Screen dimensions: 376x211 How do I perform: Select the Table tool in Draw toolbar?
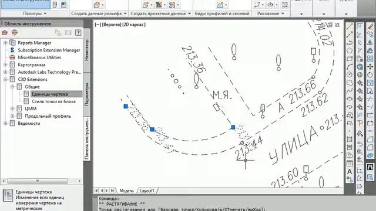point(350,164)
